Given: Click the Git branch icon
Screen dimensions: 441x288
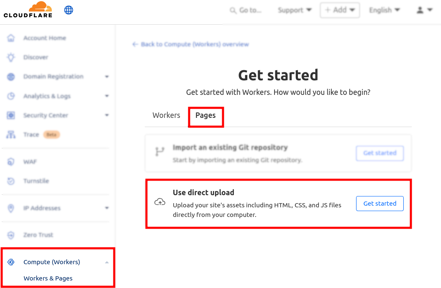Looking at the screenshot, I should point(160,152).
